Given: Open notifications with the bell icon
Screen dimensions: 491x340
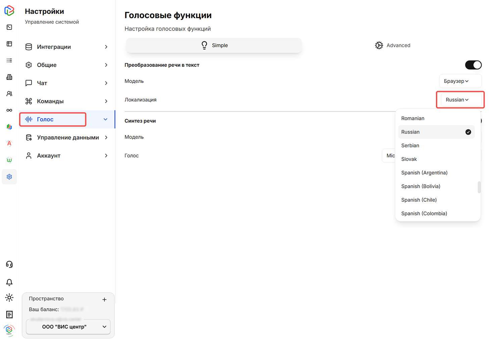Looking at the screenshot, I should click(9, 282).
